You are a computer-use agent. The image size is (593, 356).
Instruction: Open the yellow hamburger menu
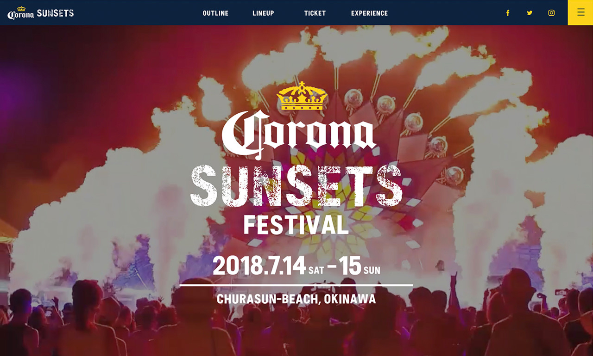(580, 12)
